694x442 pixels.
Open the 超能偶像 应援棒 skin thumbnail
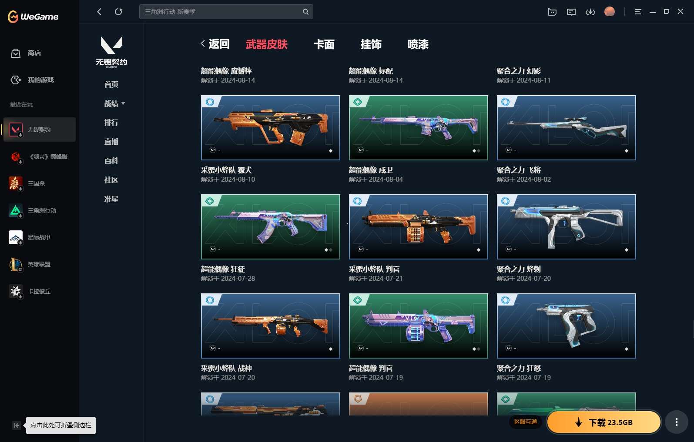(x=270, y=127)
